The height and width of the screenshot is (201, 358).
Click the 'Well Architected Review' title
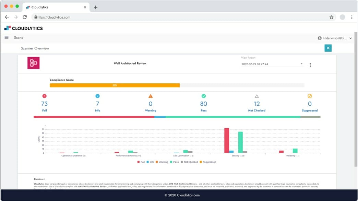point(130,63)
